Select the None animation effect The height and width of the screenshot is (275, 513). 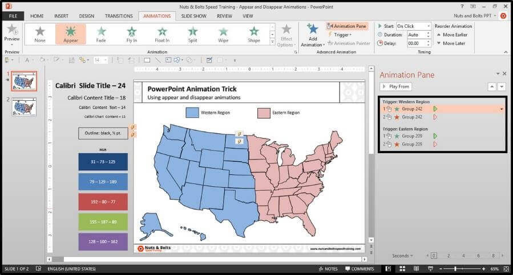click(40, 34)
